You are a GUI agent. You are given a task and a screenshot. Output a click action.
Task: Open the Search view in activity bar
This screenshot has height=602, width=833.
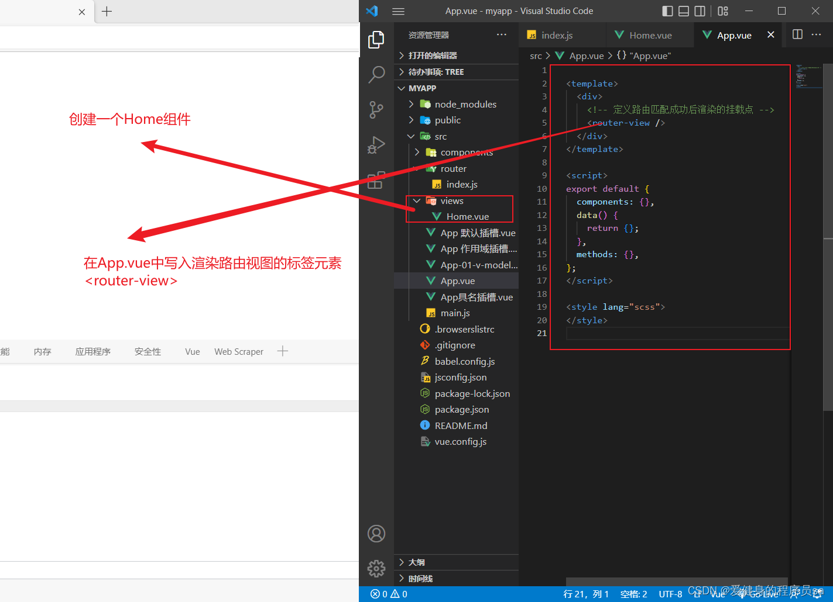click(x=376, y=75)
